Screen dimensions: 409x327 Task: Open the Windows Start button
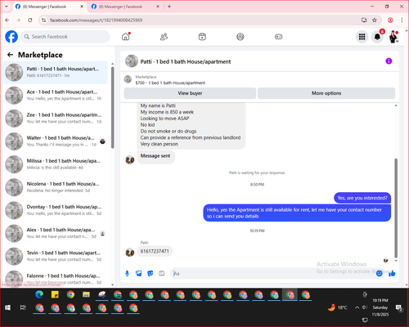click(x=7, y=307)
